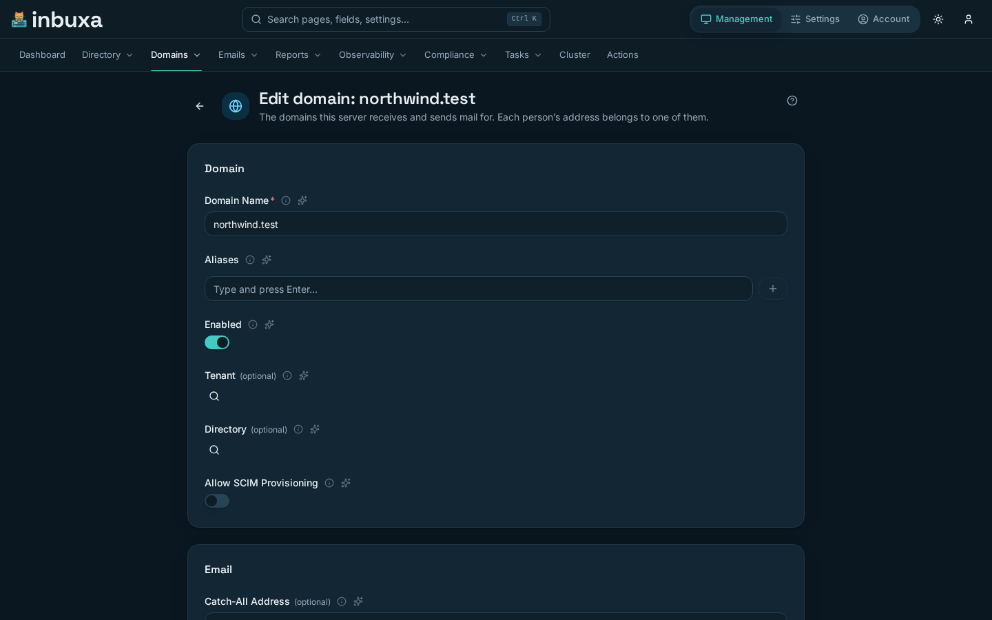Click the plus button to add an alias
The image size is (992, 620).
point(773,289)
